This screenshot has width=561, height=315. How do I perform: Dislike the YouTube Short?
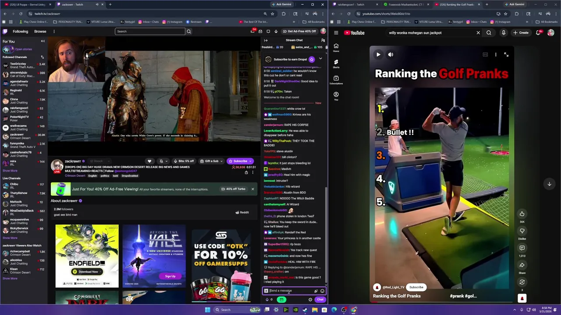coord(522,231)
